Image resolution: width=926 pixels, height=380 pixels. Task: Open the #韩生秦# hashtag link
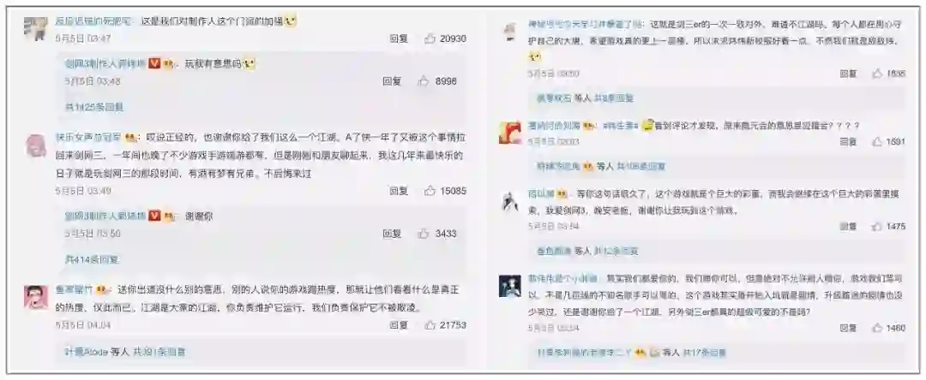point(616,126)
